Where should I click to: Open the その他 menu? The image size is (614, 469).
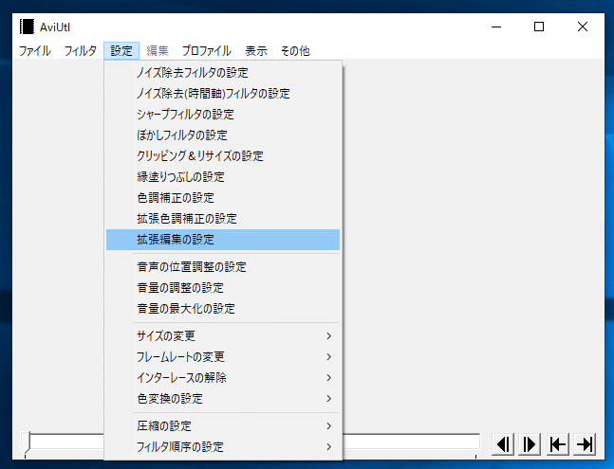point(295,51)
